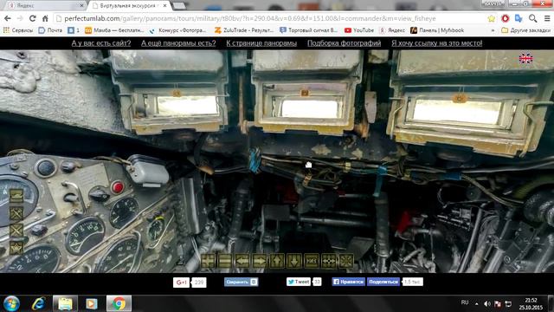
Task: Toggle the projection mode panorama button
Action: pyautogui.click(x=312, y=261)
